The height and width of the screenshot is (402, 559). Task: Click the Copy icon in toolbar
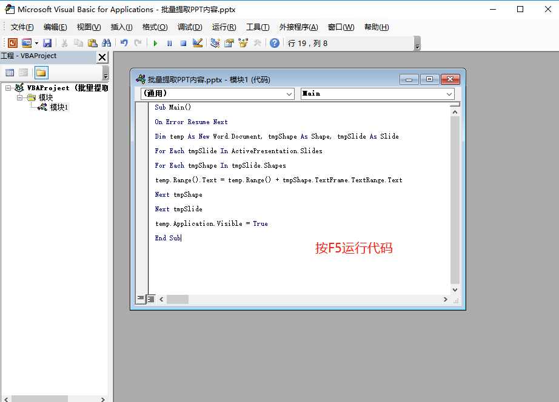78,43
